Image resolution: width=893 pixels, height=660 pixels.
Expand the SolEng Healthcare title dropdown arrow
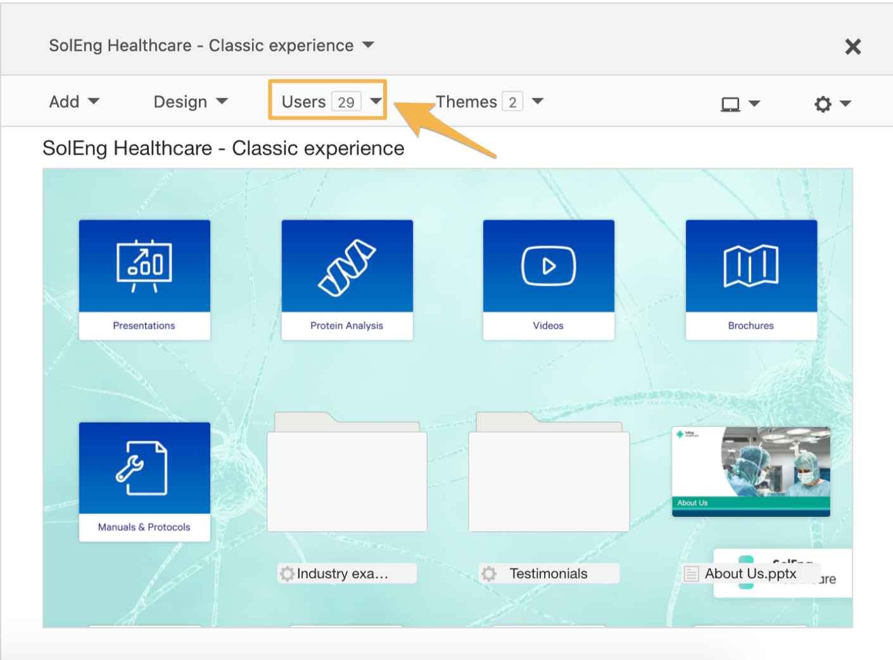pyautogui.click(x=368, y=45)
